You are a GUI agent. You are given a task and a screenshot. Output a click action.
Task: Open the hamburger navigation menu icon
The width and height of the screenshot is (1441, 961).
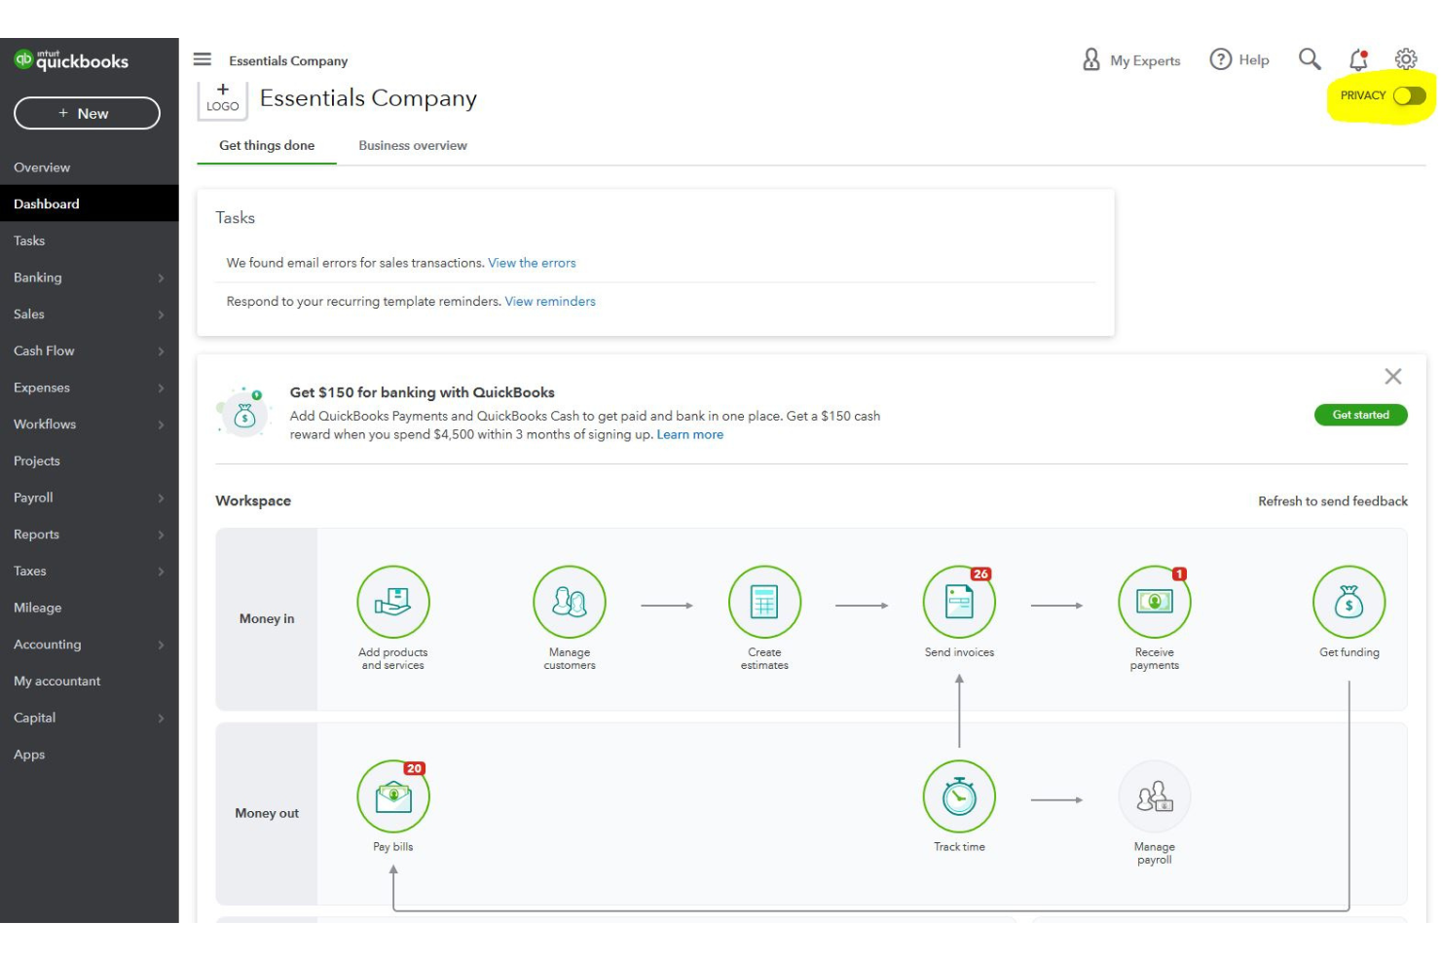tap(203, 59)
